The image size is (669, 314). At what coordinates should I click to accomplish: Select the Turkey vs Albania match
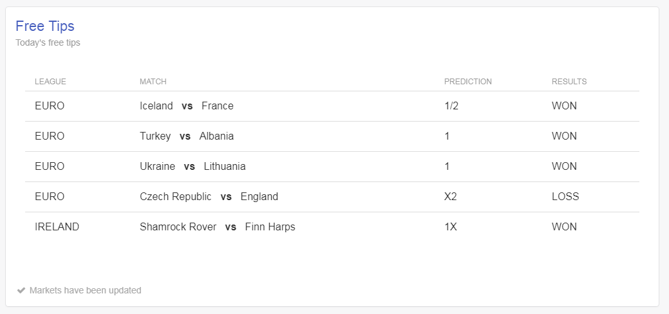(x=187, y=136)
